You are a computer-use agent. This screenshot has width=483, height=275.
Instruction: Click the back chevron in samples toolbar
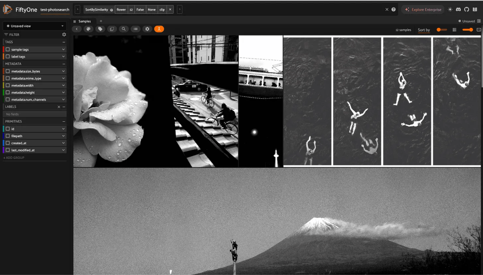(76, 29)
